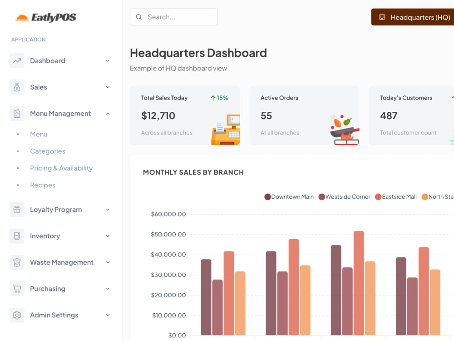Screen dimensions: 454x341
Task: Open the Active Orders card
Action: pos(304,115)
